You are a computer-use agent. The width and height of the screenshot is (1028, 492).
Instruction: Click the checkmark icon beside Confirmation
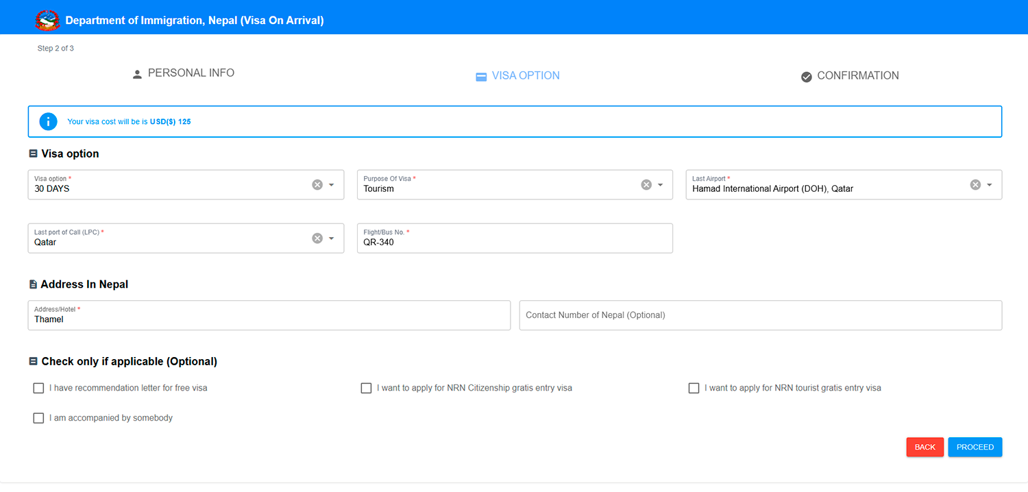[807, 77]
